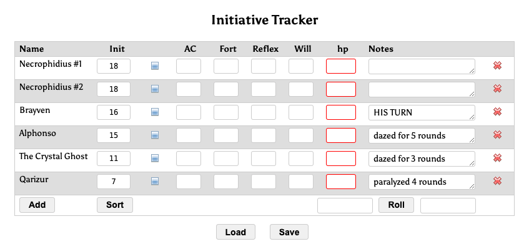Delete The Crystal Ghost row with red X
The width and height of the screenshot is (529, 249).
click(x=497, y=158)
